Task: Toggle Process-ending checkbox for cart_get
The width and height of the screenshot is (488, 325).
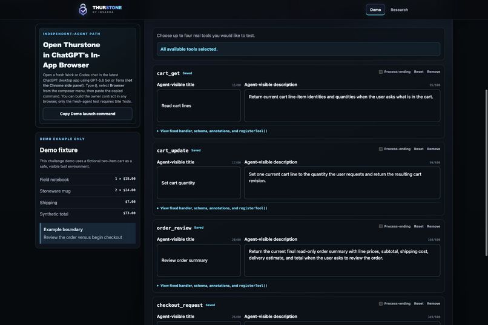Action: (x=381, y=72)
